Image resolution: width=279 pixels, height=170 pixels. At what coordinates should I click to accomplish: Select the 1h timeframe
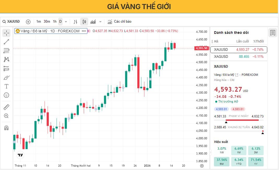coord(55,22)
